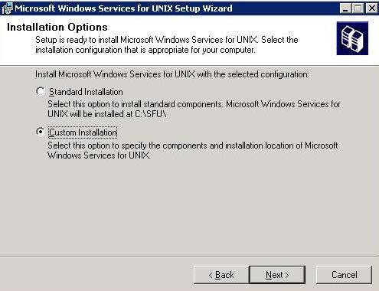The image size is (379, 291).
Task: Click the Installation Options heading
Action: pos(57,28)
